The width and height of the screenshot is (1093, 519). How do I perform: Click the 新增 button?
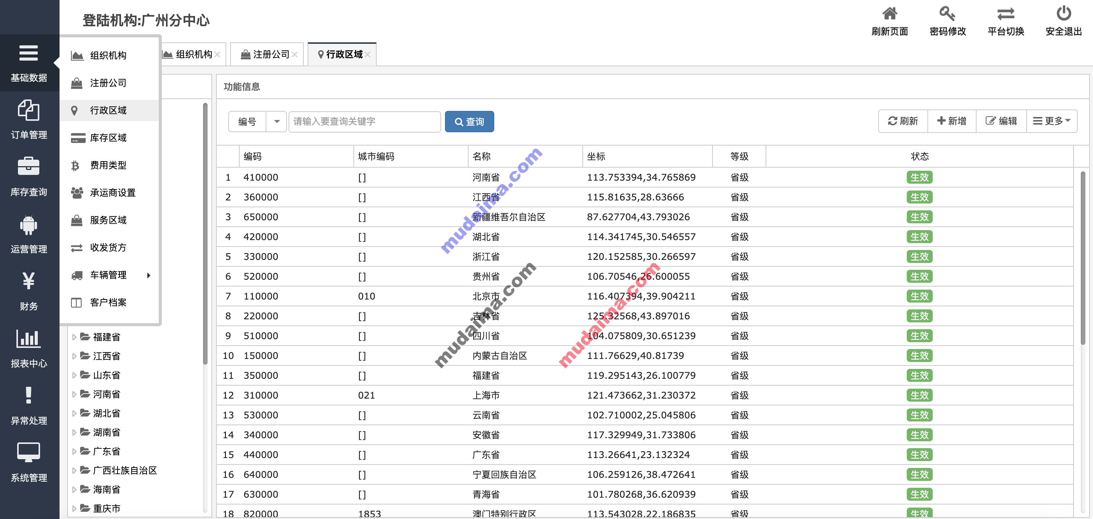point(952,121)
